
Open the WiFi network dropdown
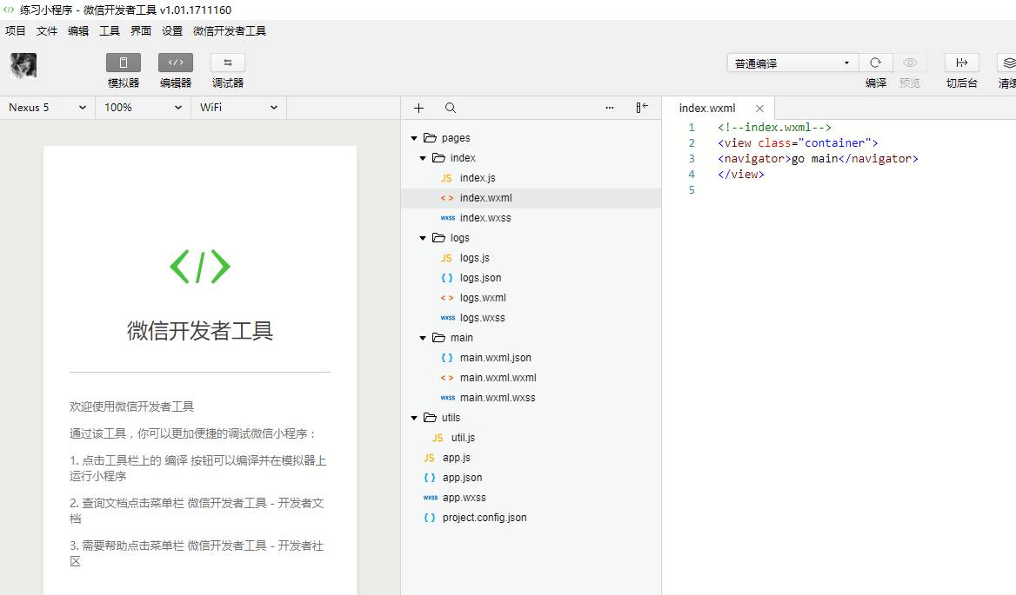(x=238, y=108)
